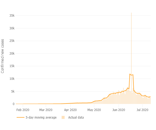
Task: Select the 25k y-axis tick label
Action: (11, 41)
